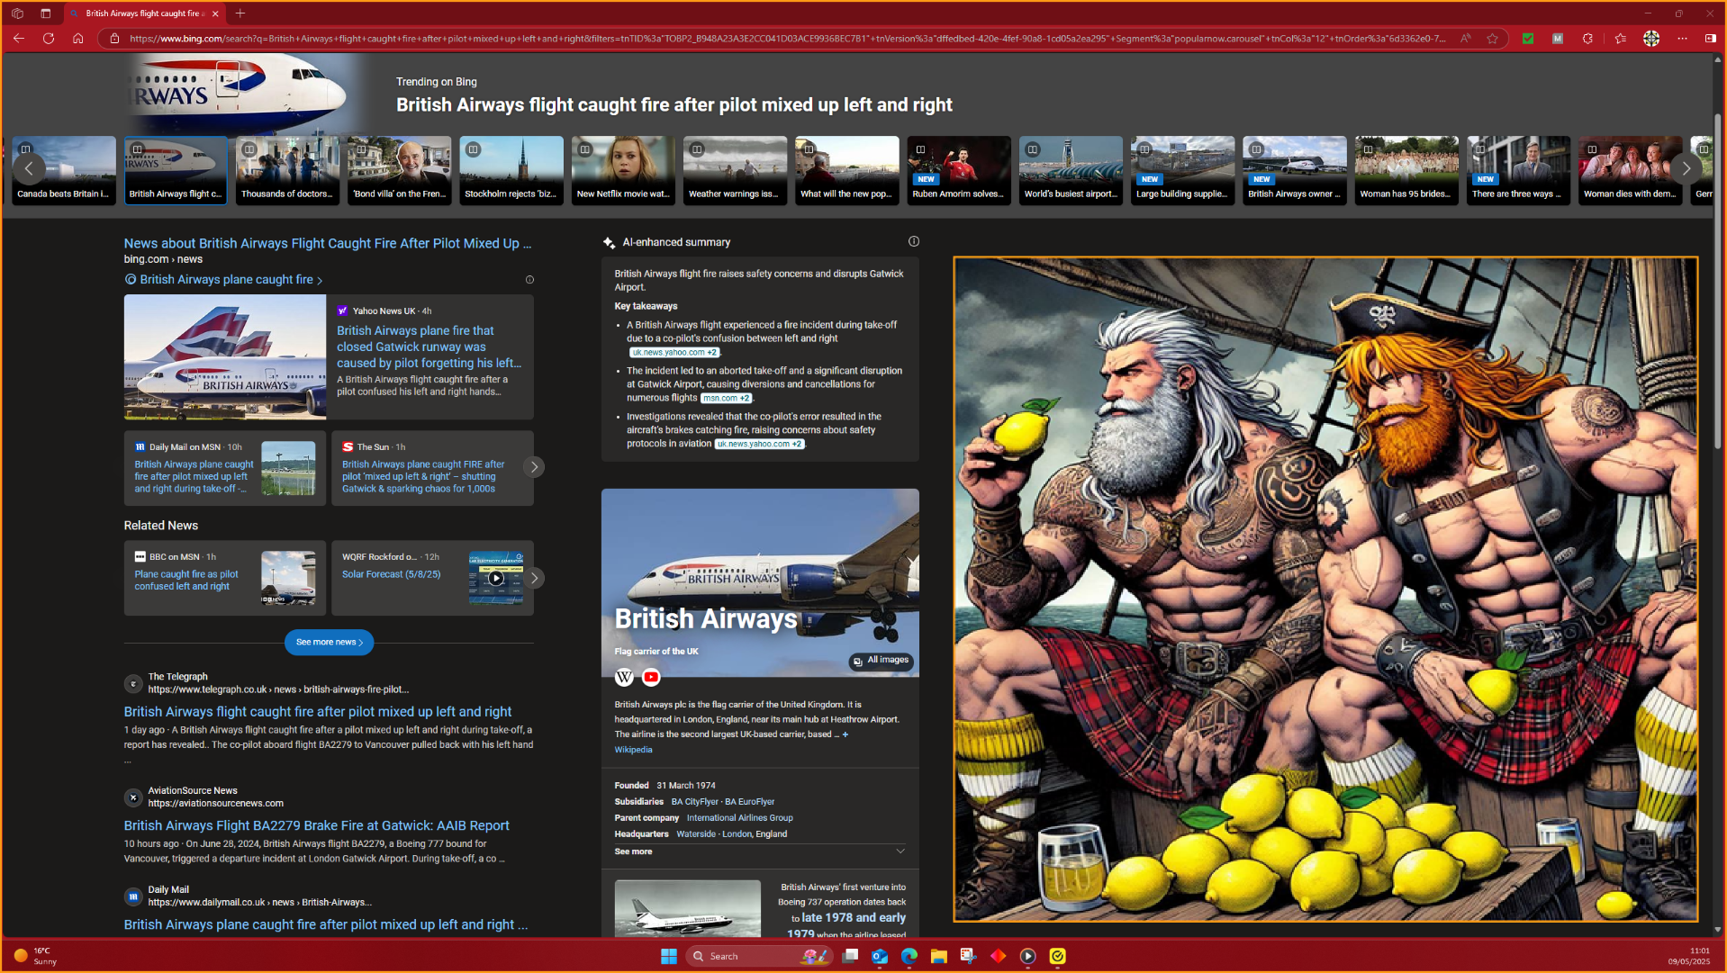Open The Sun British Airways FIRE article

click(x=423, y=476)
